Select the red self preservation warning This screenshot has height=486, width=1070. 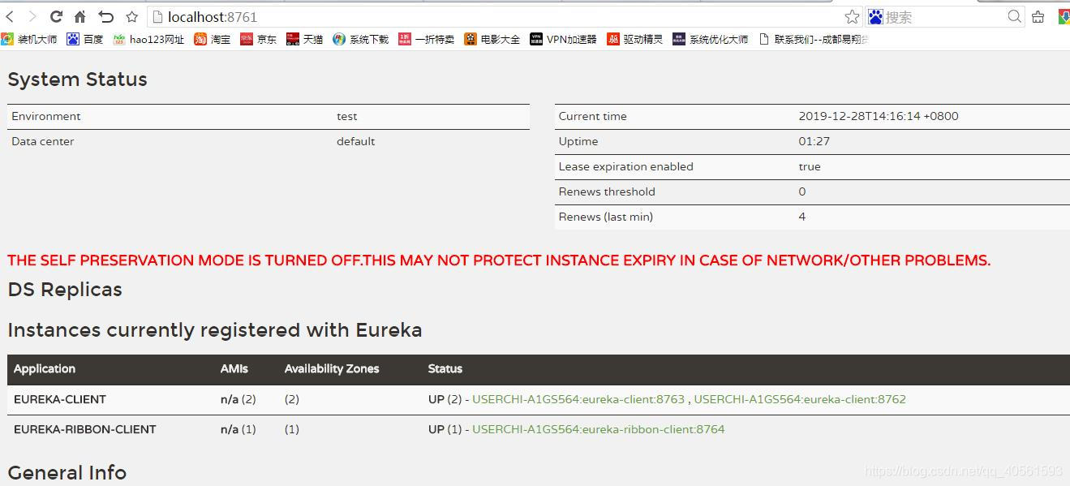click(499, 260)
